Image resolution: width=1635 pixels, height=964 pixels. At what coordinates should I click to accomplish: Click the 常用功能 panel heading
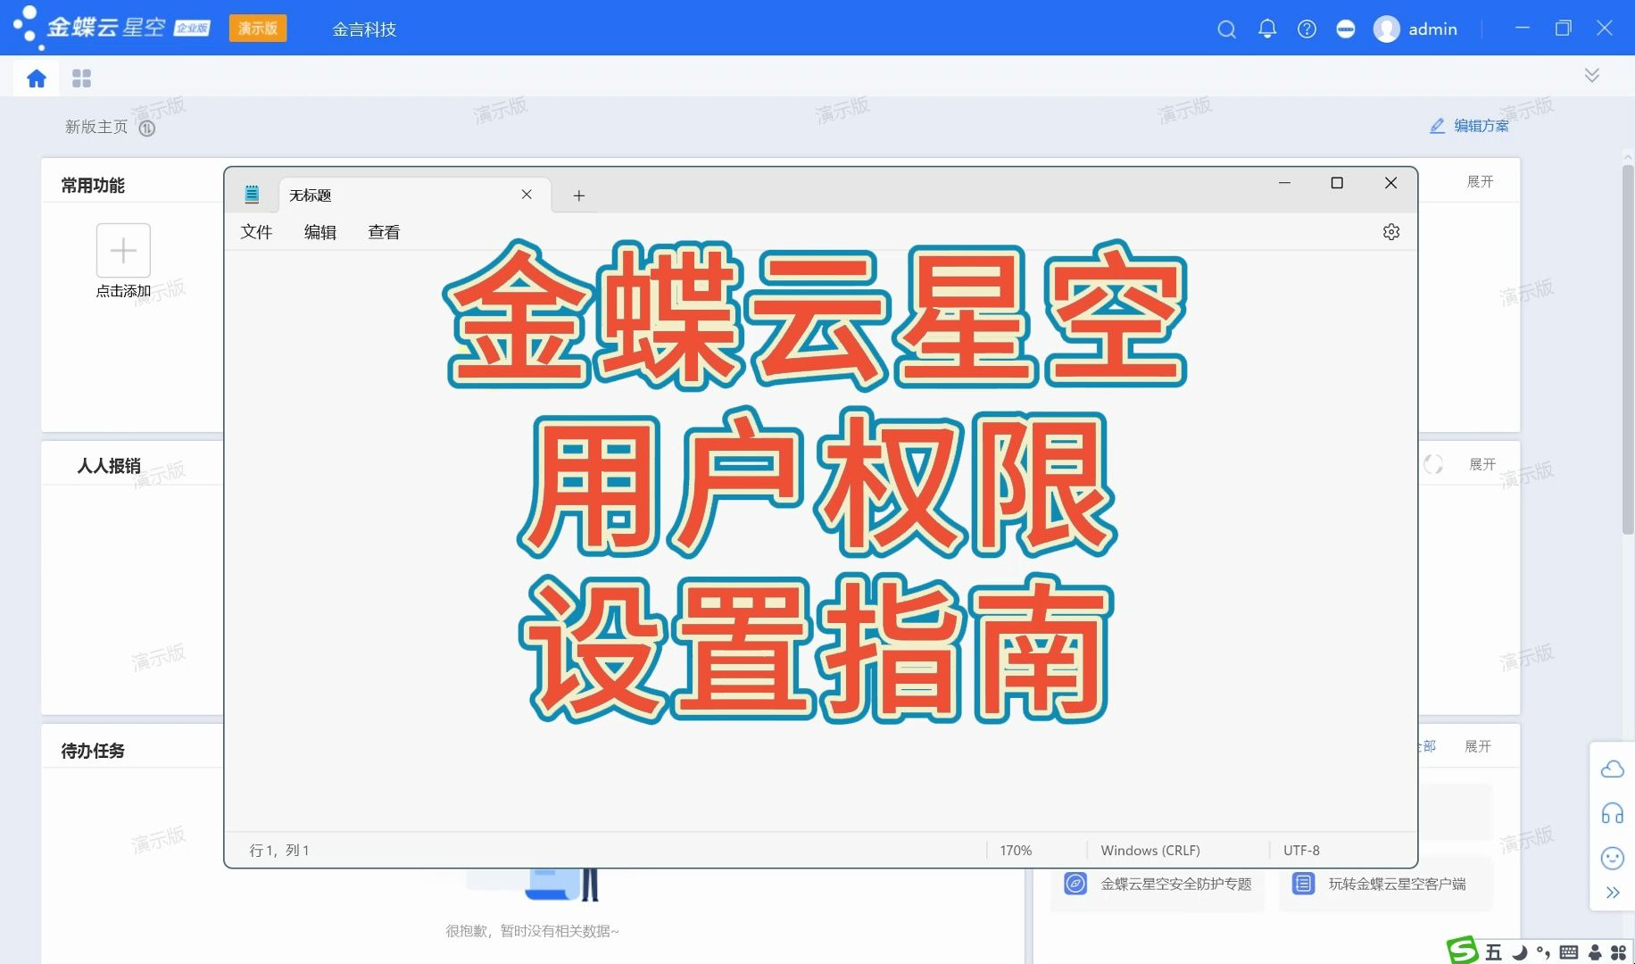(x=93, y=185)
